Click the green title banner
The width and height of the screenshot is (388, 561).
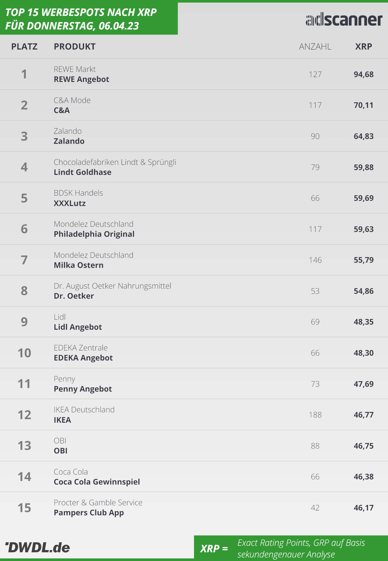(89, 18)
